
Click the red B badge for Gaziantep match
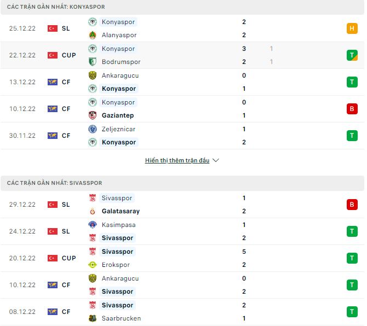click(352, 109)
